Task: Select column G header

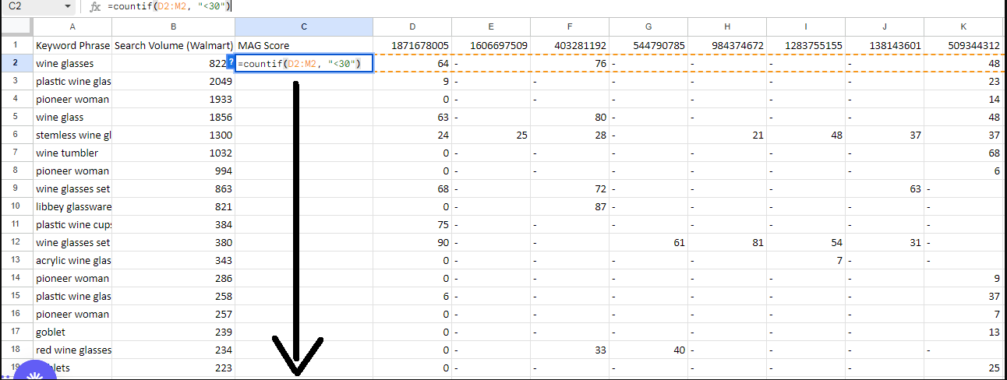Action: pyautogui.click(x=648, y=26)
